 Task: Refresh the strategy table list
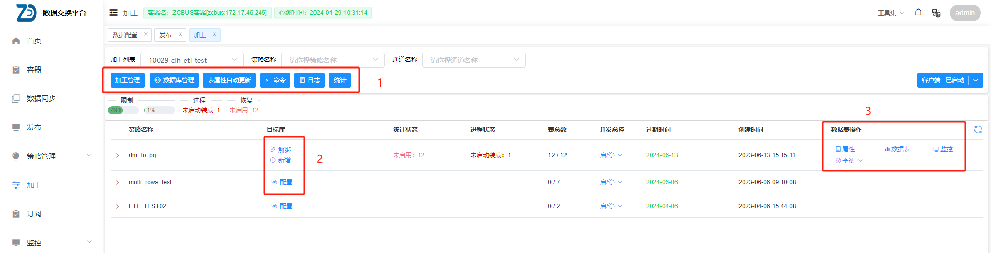[x=978, y=130]
